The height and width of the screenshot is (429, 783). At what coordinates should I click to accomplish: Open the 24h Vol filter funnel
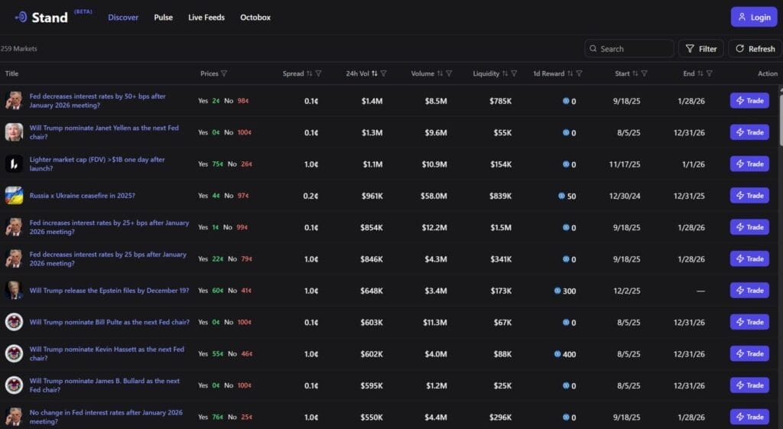384,73
